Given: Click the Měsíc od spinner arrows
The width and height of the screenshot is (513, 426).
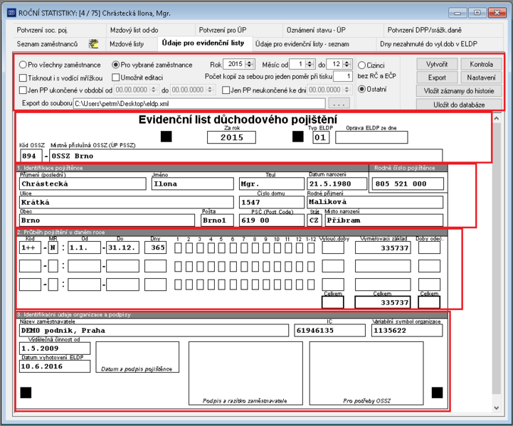Looking at the screenshot, I should (x=310, y=64).
